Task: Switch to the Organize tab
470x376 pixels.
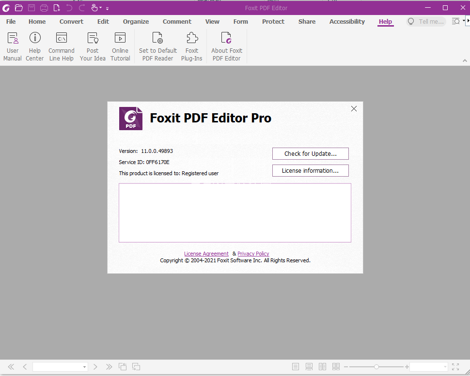Action: click(136, 22)
